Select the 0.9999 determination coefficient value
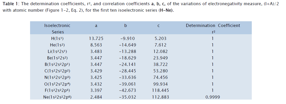This screenshot has height=104, width=286. click(213, 97)
